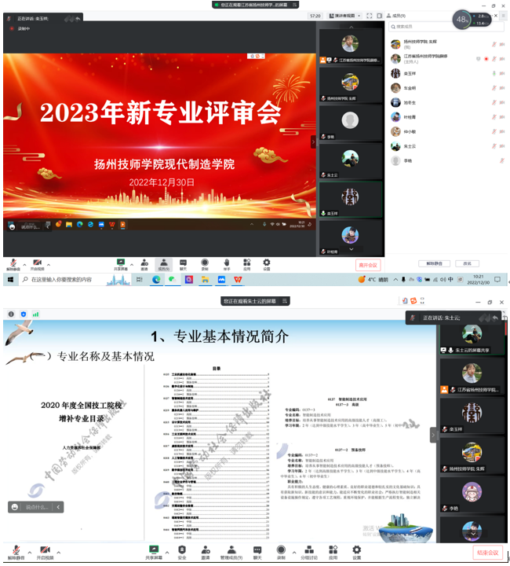
Task: Collapse video strip arrow in upper meeting window
Action: (313, 141)
